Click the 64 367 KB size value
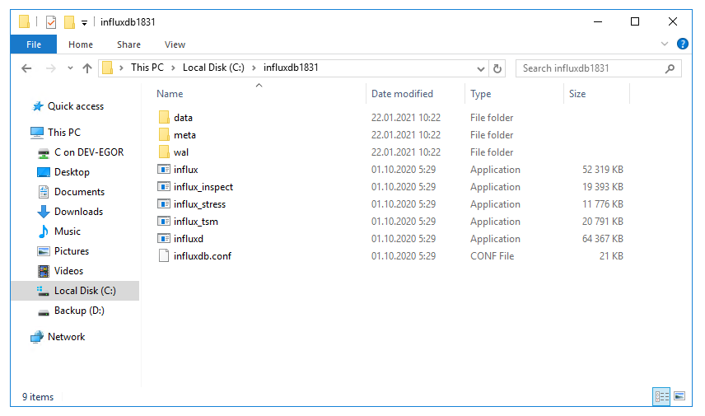This screenshot has width=705, height=416. tap(603, 239)
